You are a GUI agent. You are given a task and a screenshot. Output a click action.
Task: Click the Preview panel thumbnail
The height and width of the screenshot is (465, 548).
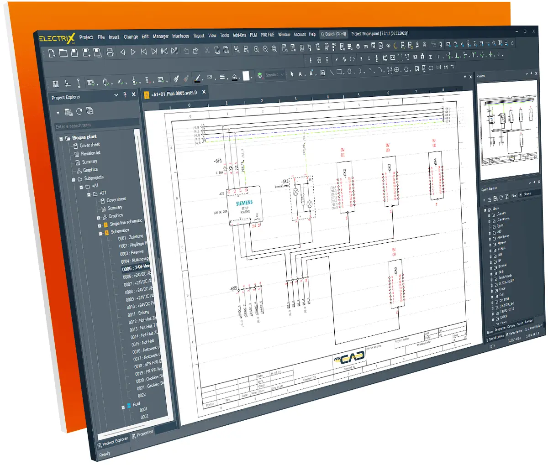(x=508, y=130)
